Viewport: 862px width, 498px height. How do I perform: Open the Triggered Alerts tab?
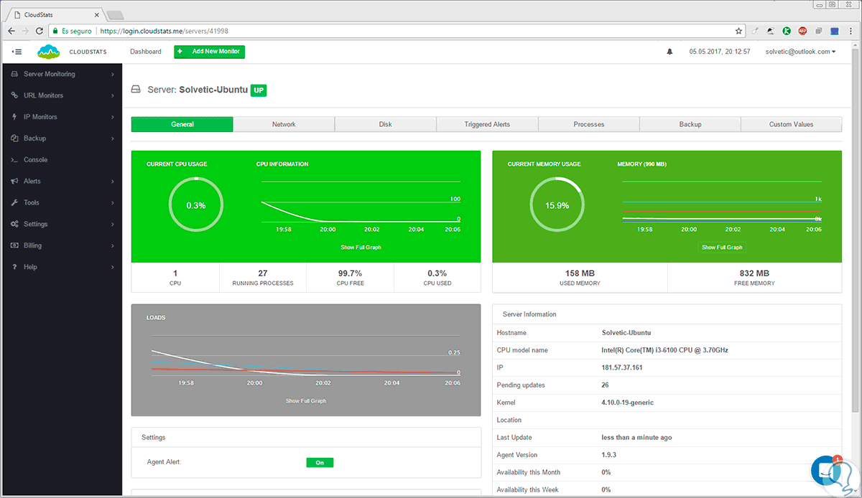pyautogui.click(x=487, y=124)
